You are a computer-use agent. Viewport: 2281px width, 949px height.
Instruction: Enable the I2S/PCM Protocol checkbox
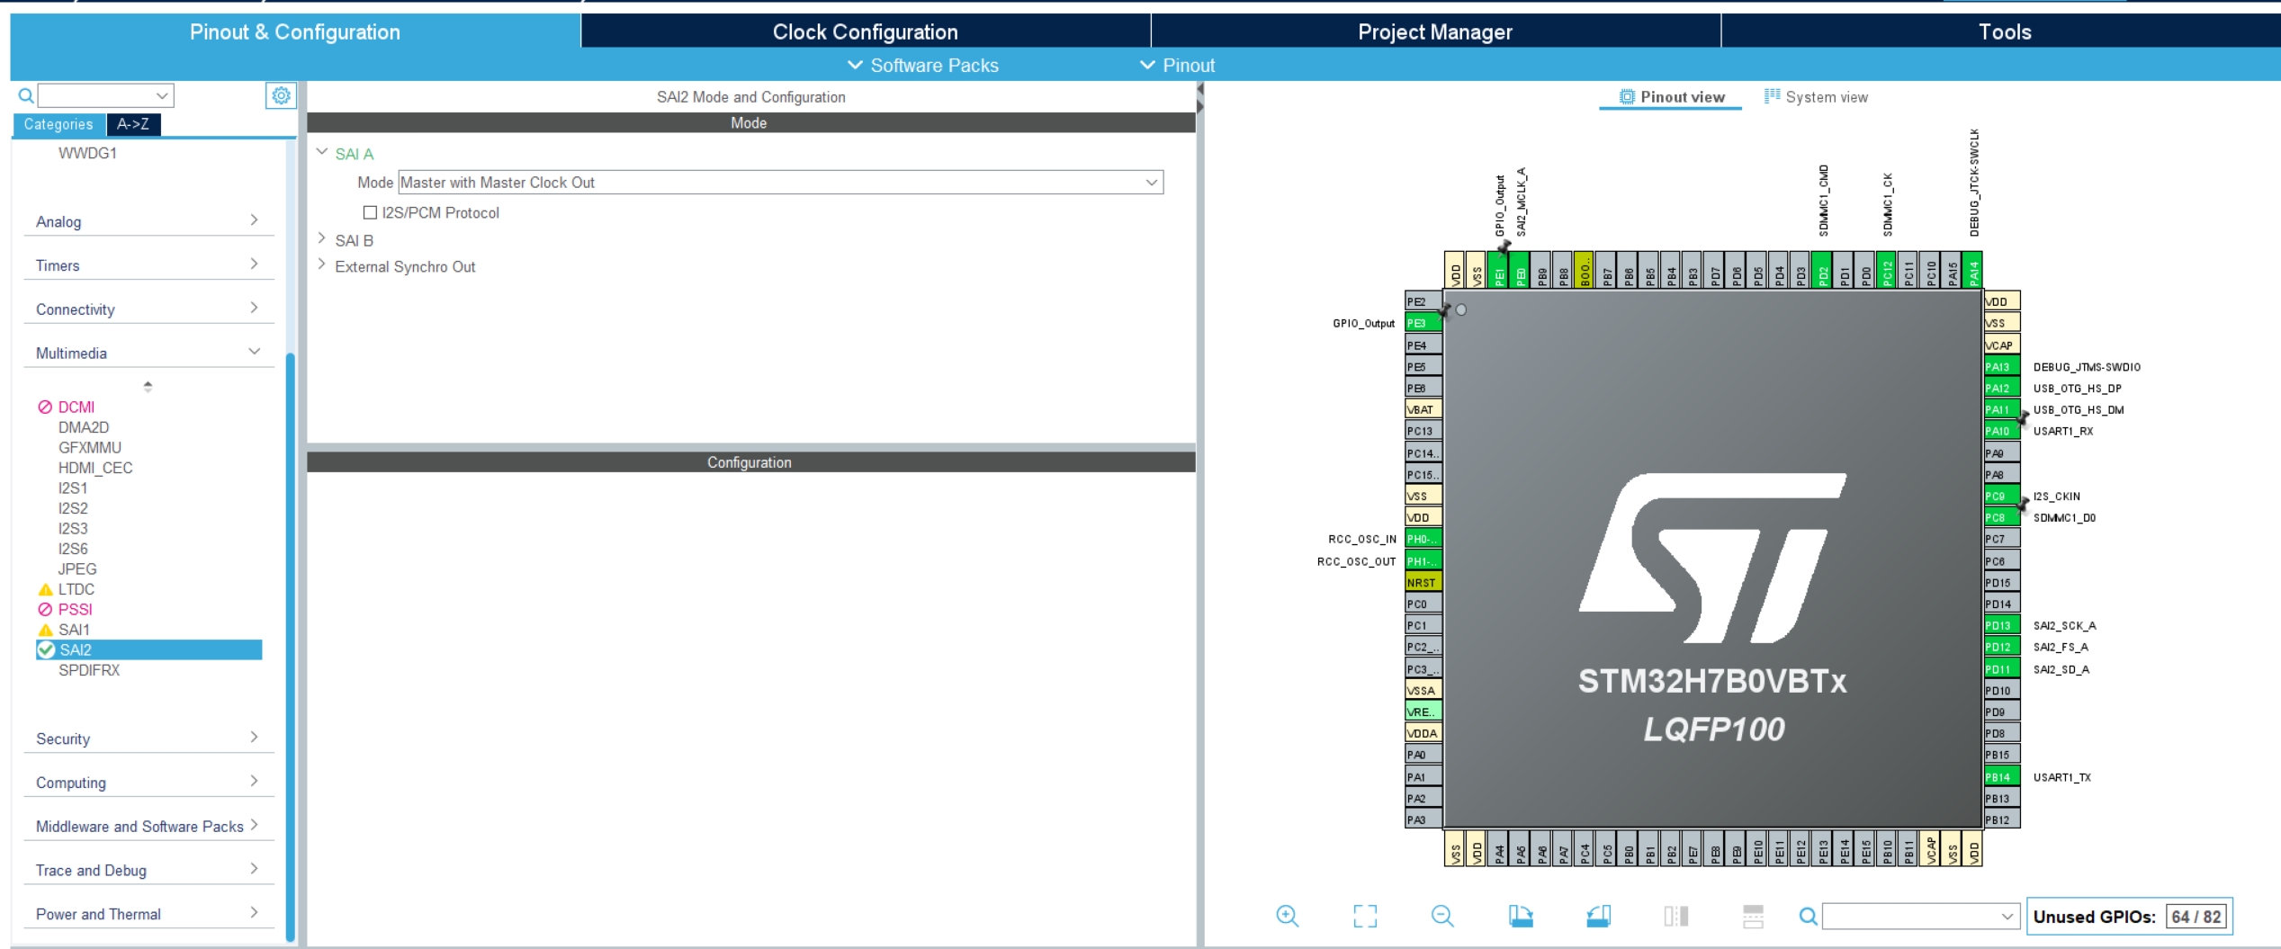point(369,212)
